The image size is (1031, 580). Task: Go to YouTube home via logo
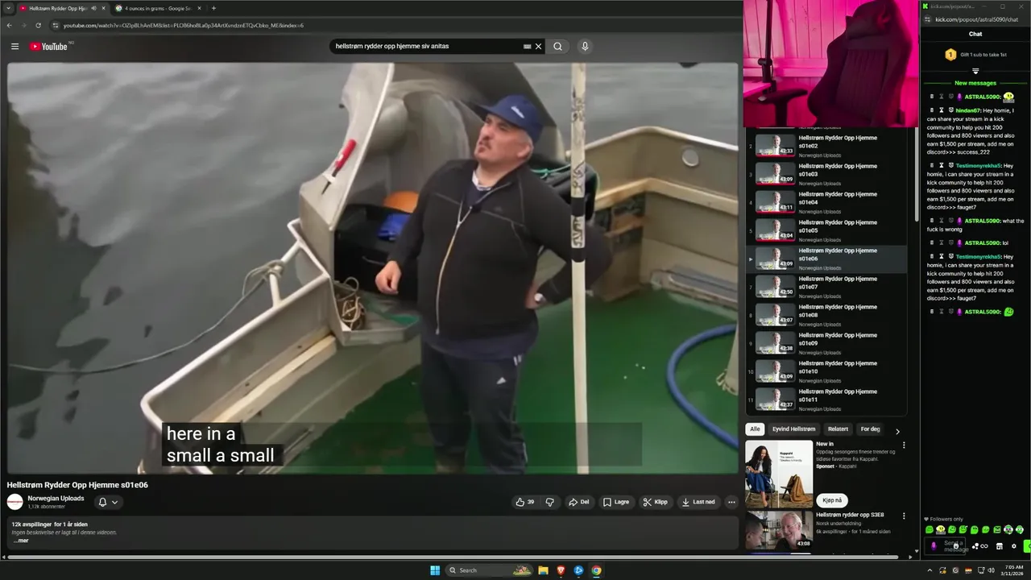click(49, 47)
